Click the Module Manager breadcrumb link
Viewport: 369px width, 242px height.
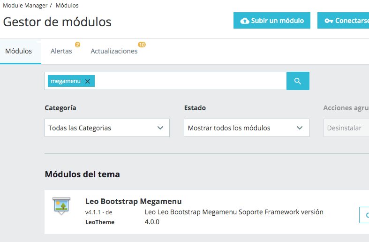tap(25, 6)
